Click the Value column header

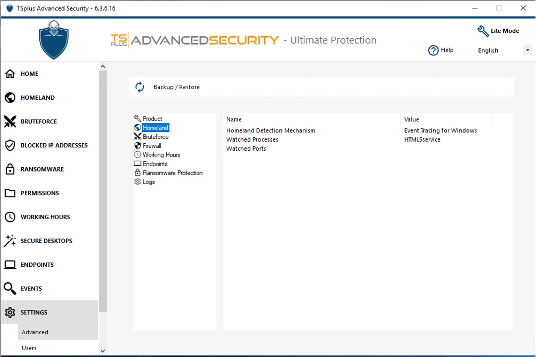pos(411,119)
